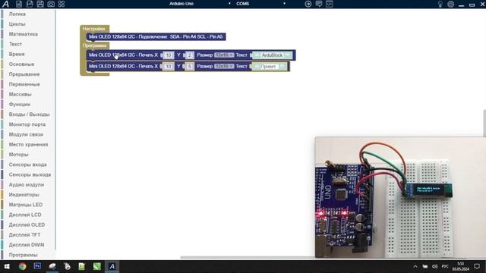Screen dimensions: 486x273
Task: Edit X value in Привет print block
Action: [x=169, y=66]
